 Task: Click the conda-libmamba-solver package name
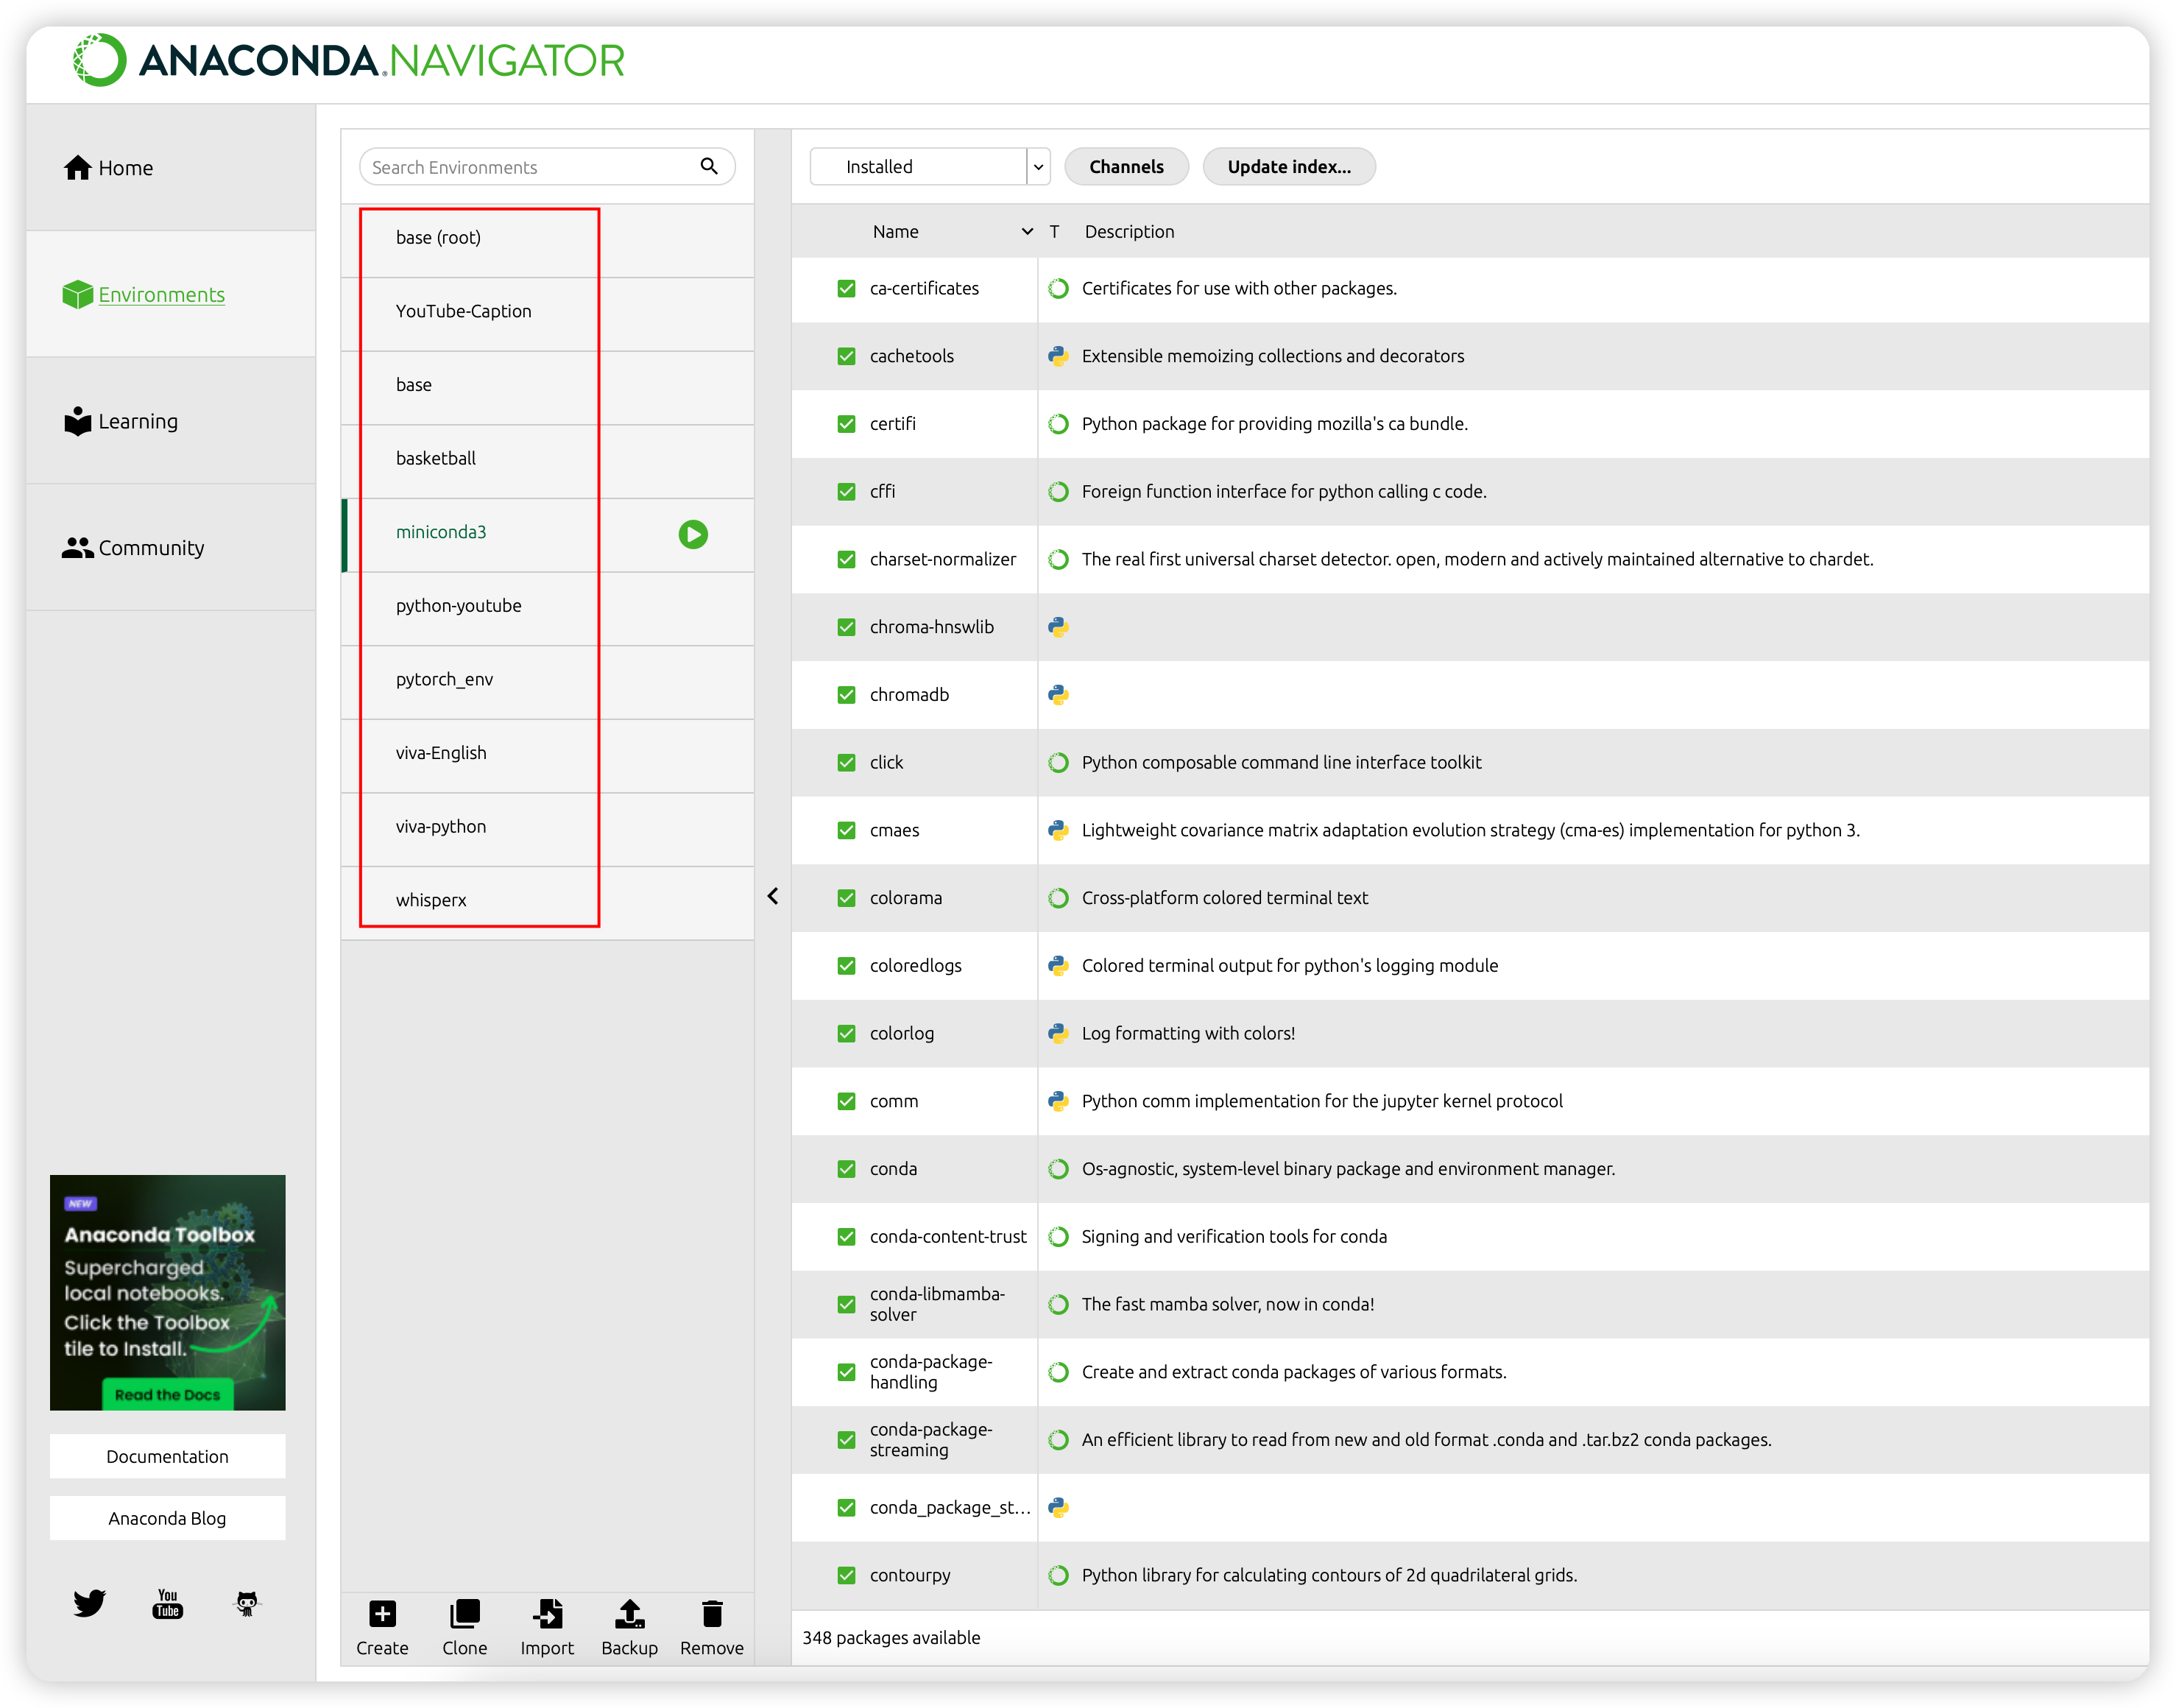938,1305
